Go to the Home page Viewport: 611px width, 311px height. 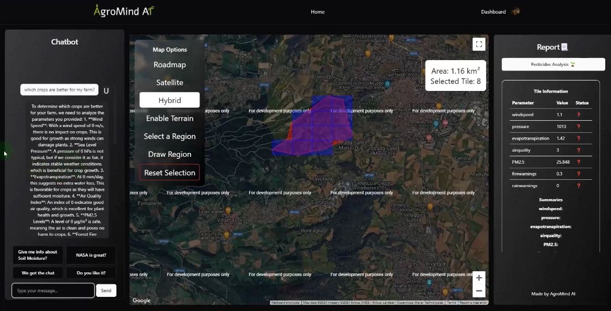tap(318, 11)
